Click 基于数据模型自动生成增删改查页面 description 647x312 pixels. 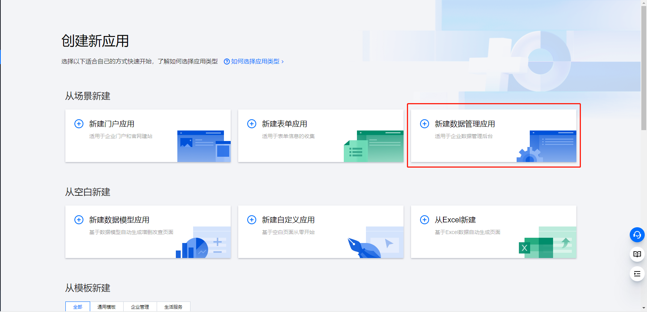(x=131, y=232)
